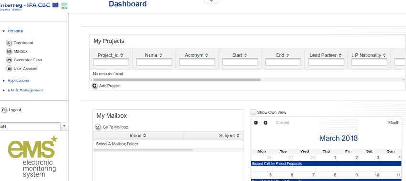Expand the Applications menu section
The image size is (406, 181).
point(4,81)
